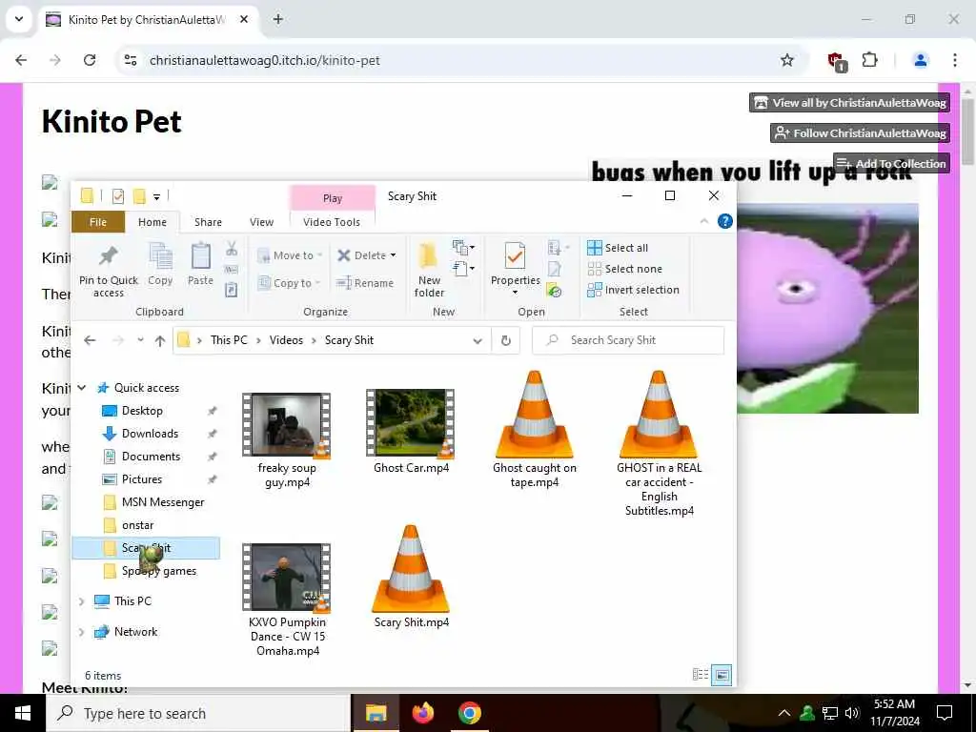Click Add To Collection button

tap(891, 164)
